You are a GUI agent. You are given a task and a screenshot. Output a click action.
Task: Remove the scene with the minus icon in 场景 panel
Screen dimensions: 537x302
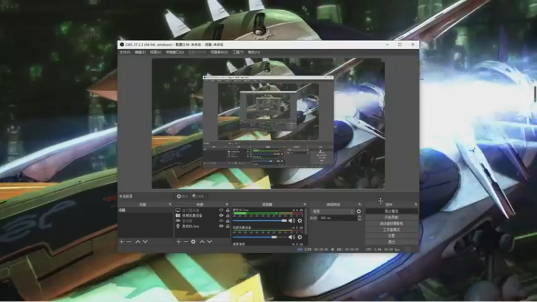click(129, 242)
